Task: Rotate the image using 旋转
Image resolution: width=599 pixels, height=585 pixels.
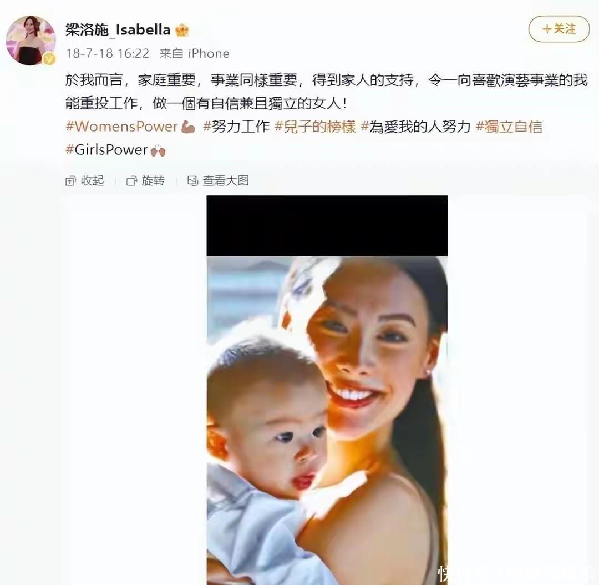Action: [145, 180]
